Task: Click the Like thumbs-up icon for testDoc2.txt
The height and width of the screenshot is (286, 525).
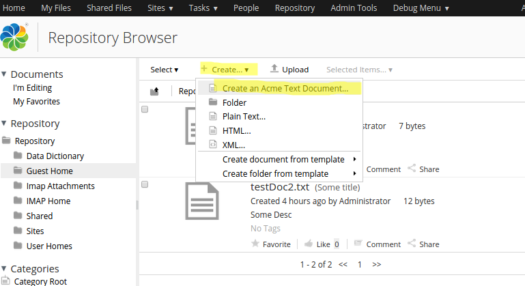Action: [309, 244]
